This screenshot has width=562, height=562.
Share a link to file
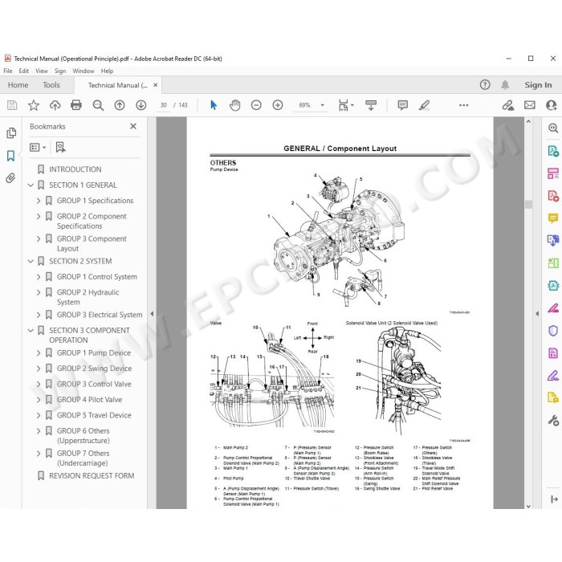click(x=508, y=105)
